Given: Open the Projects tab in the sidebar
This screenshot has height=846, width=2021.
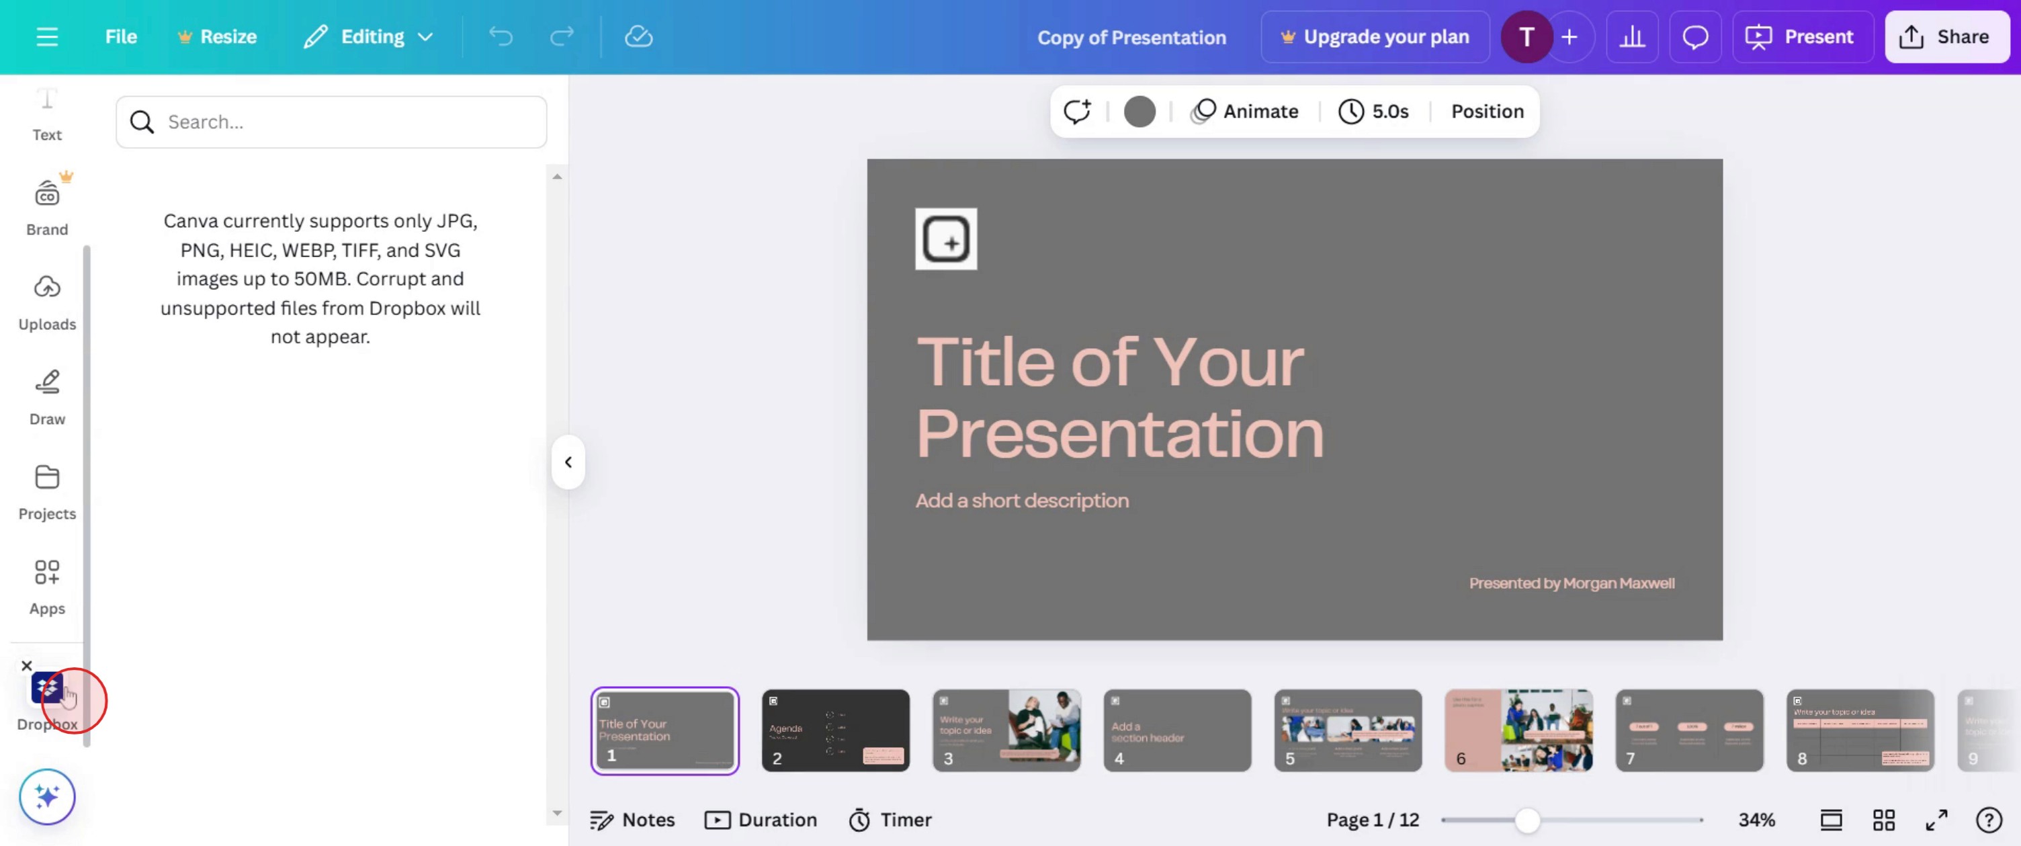Looking at the screenshot, I should (47, 492).
